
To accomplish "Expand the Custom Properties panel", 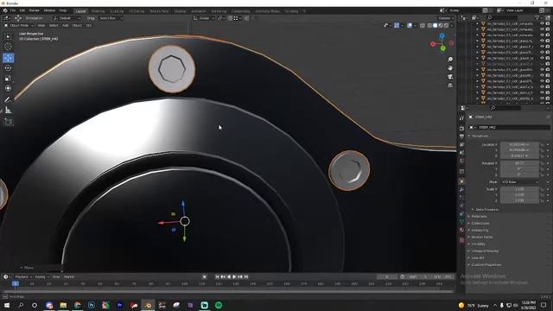I will tap(486, 264).
